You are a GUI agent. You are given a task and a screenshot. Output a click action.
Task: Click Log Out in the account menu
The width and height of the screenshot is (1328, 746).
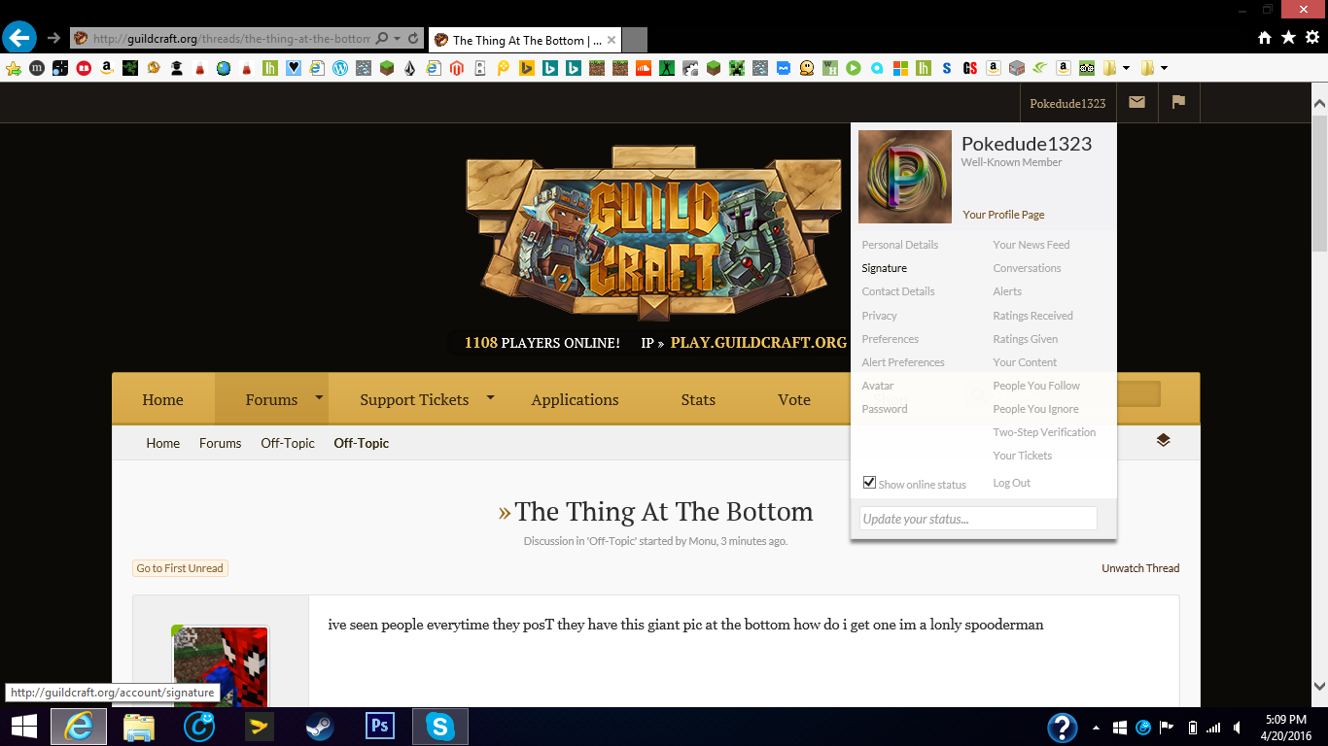(x=1011, y=483)
